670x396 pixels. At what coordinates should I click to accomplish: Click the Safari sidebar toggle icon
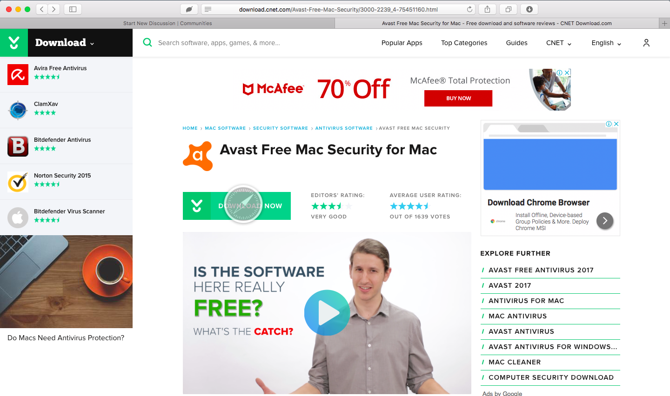[x=73, y=9]
